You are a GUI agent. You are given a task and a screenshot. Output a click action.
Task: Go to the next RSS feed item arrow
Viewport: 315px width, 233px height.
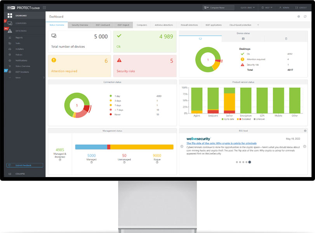305,146
